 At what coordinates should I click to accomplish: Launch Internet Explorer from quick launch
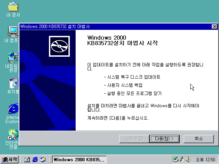pos(35,160)
